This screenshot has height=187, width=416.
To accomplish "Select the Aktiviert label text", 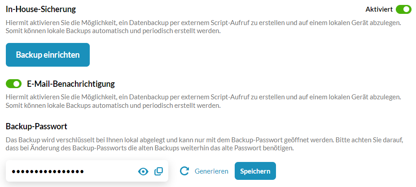I will pos(379,9).
